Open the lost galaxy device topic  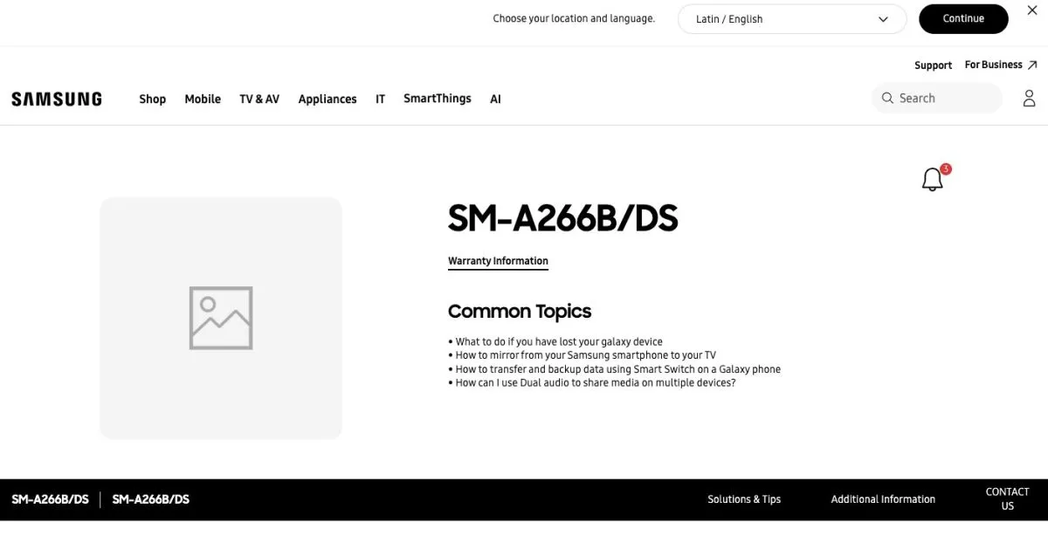558,342
